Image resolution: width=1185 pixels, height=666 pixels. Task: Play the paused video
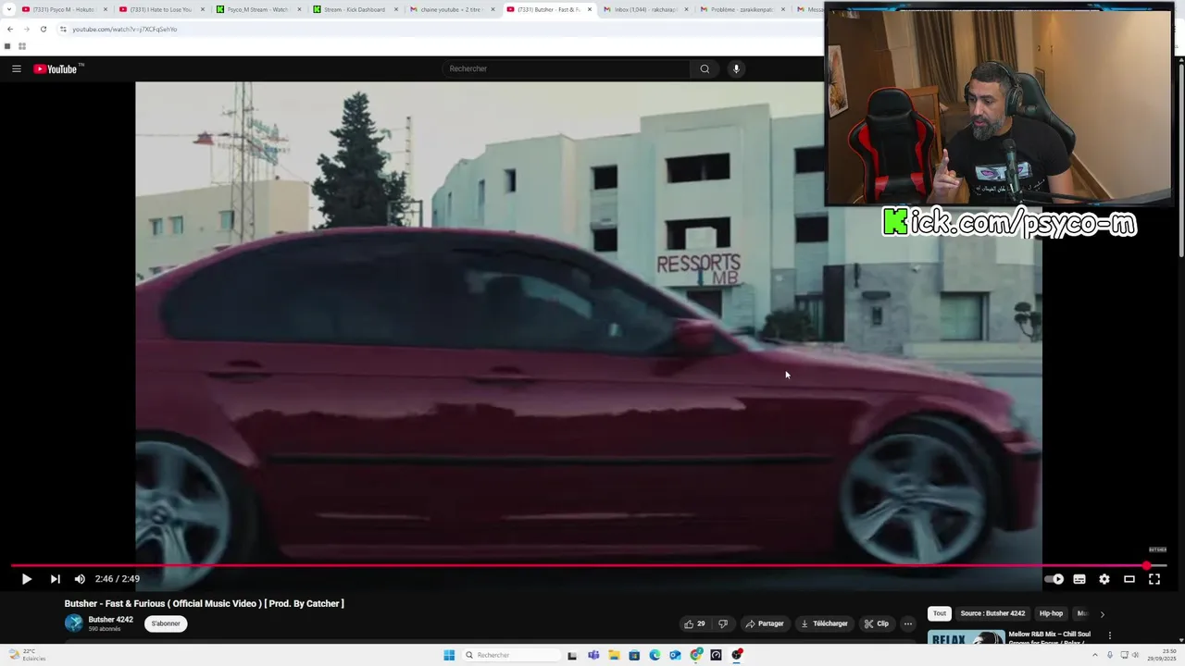(26, 579)
